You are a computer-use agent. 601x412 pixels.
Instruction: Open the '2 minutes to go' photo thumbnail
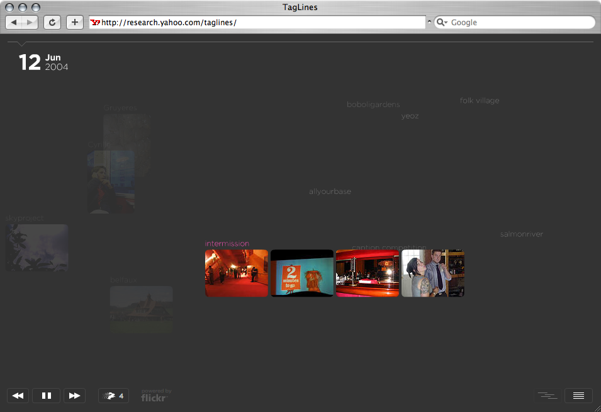click(302, 273)
